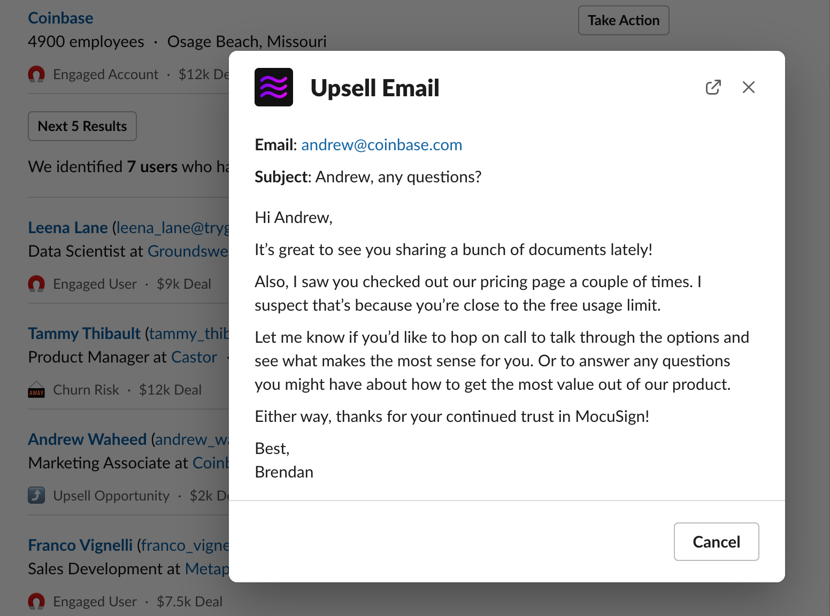
Task: Click '$7.5k Deal' text
Action: pos(190,602)
